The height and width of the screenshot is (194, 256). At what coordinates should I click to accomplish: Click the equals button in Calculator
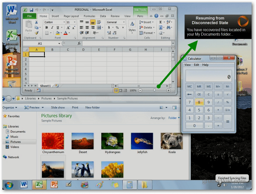[228, 121]
